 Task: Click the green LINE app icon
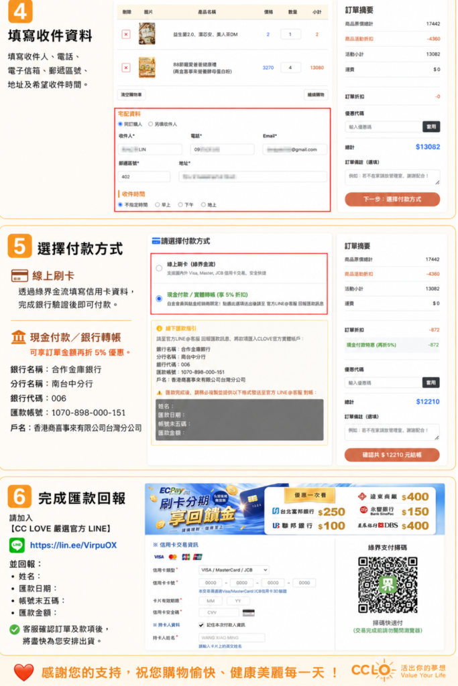click(x=17, y=545)
